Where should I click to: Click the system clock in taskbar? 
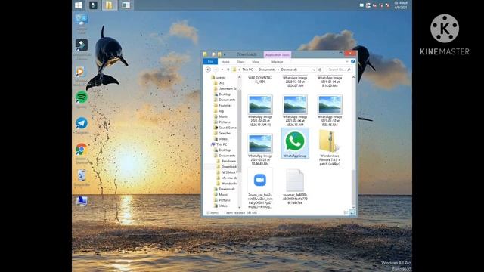point(400,5)
